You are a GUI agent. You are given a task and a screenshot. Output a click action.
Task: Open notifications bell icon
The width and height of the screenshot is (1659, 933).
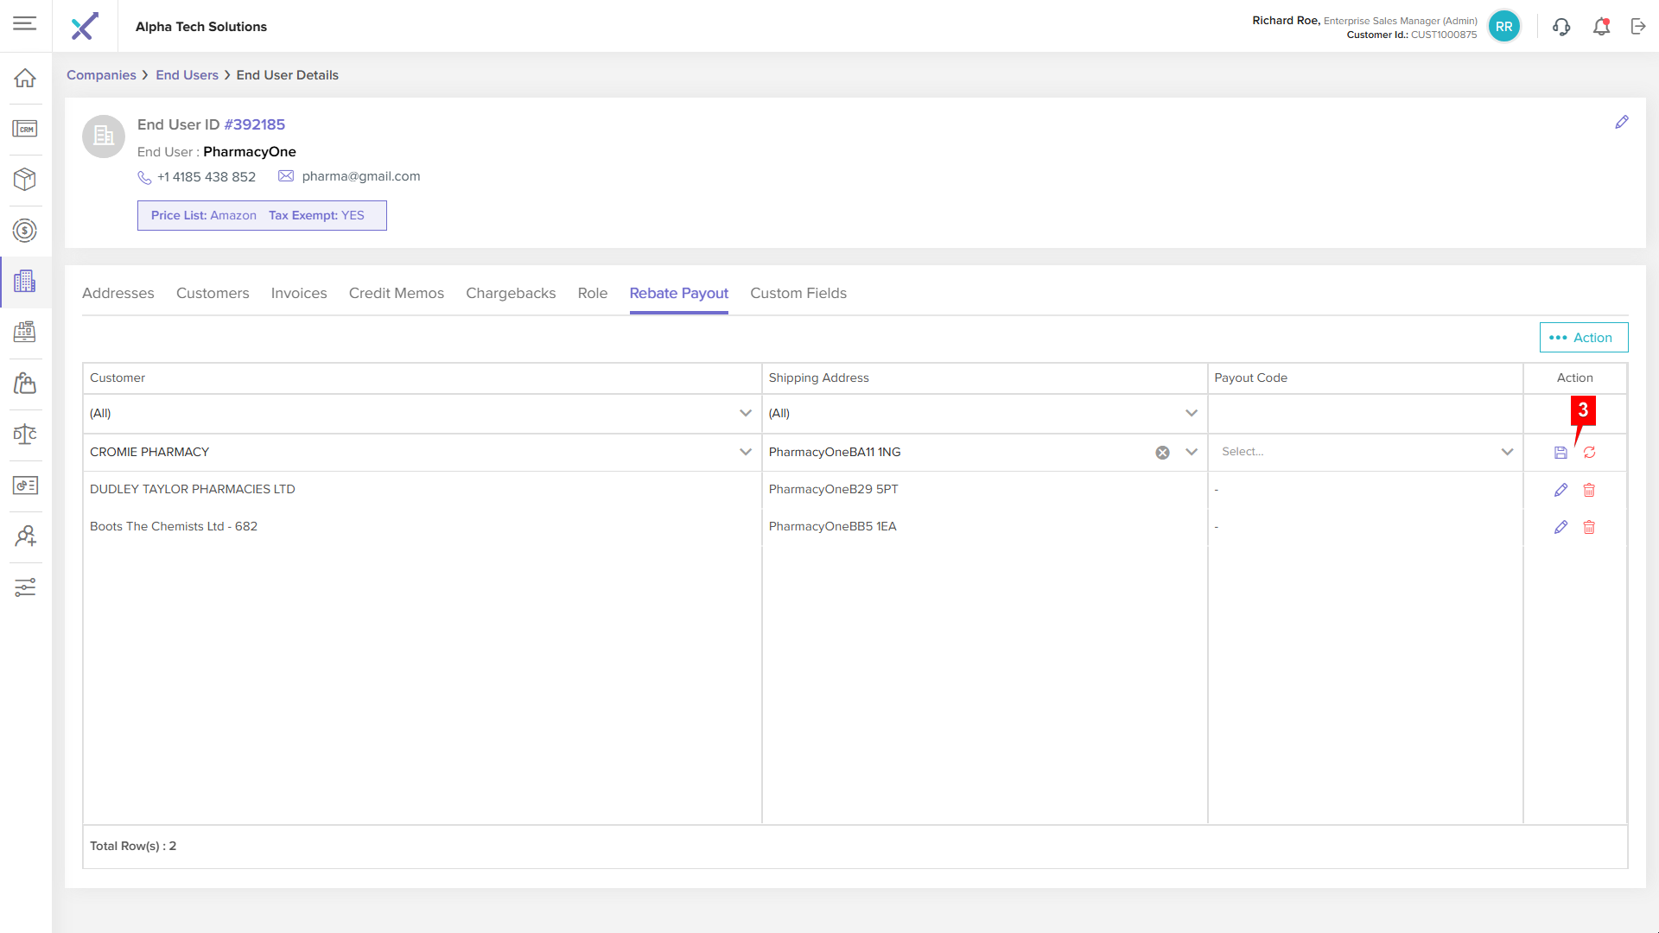point(1601,27)
